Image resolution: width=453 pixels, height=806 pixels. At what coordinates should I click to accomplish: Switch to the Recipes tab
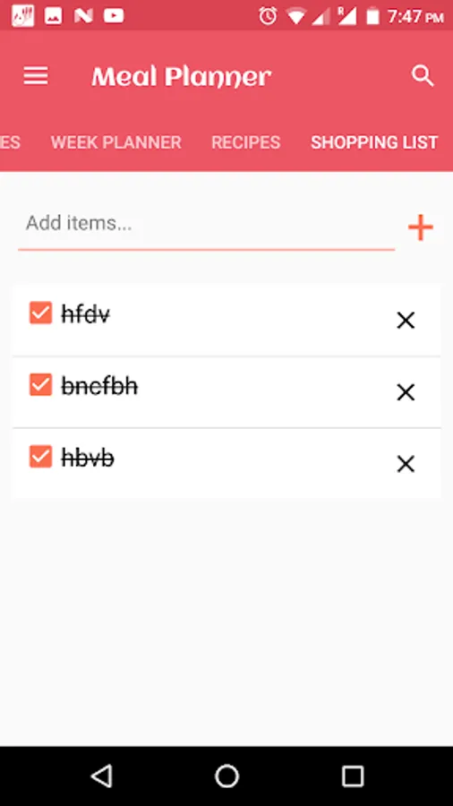pos(246,142)
